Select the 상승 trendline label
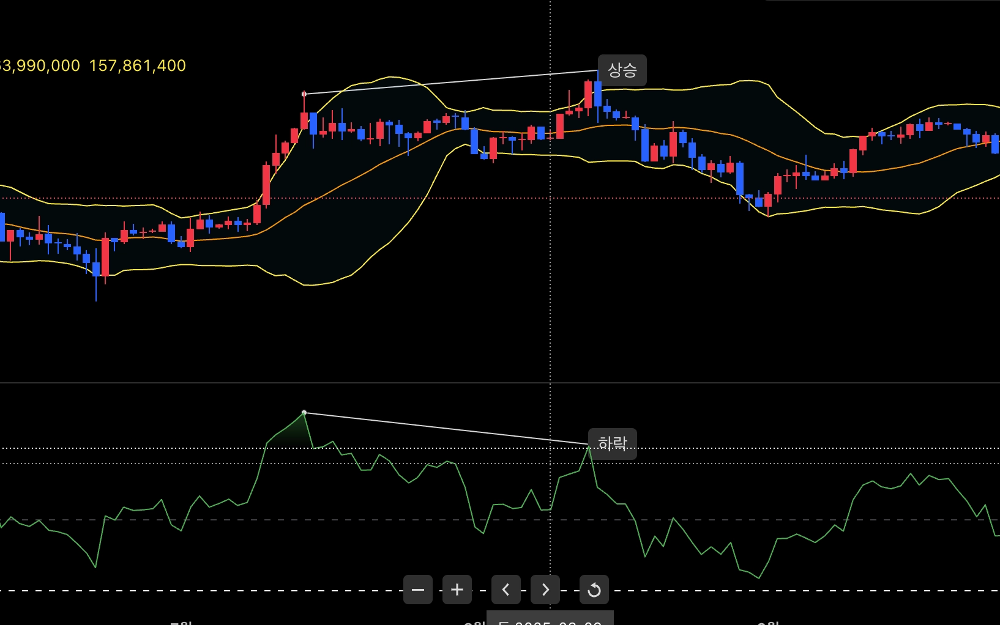The height and width of the screenshot is (625, 1000). [x=622, y=70]
